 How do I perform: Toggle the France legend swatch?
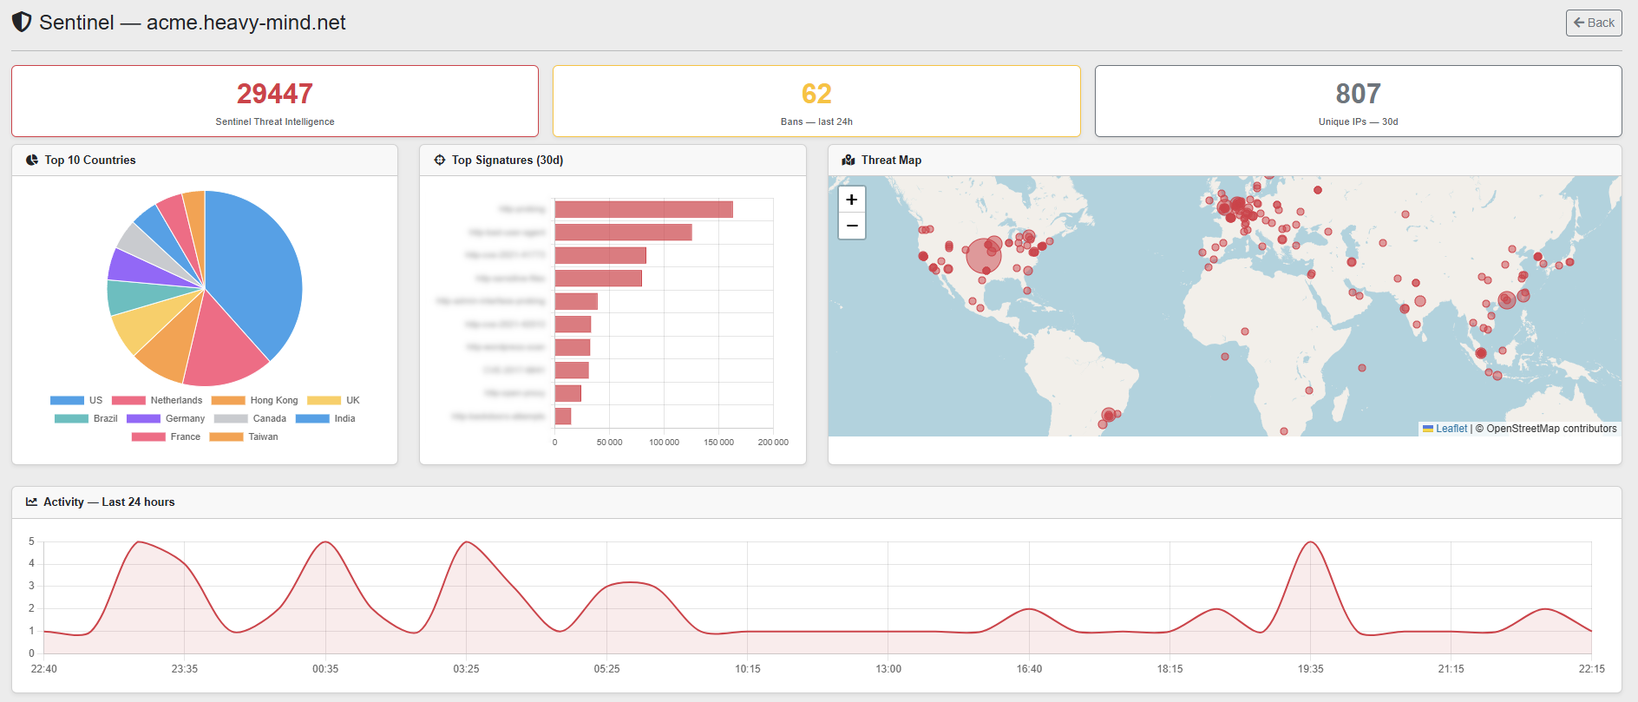[148, 436]
